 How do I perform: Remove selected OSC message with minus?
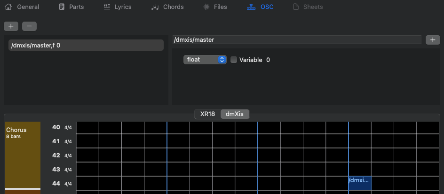click(29, 26)
